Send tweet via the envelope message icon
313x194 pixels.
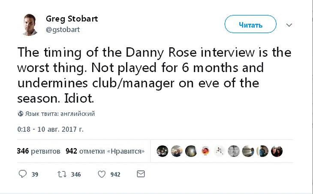(x=140, y=174)
